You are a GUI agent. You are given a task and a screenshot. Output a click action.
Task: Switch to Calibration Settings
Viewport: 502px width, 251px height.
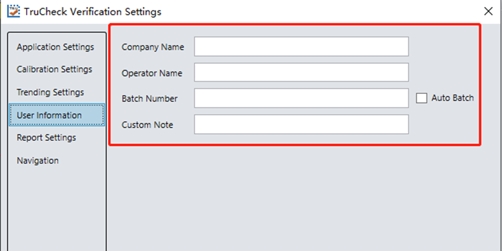click(x=55, y=70)
